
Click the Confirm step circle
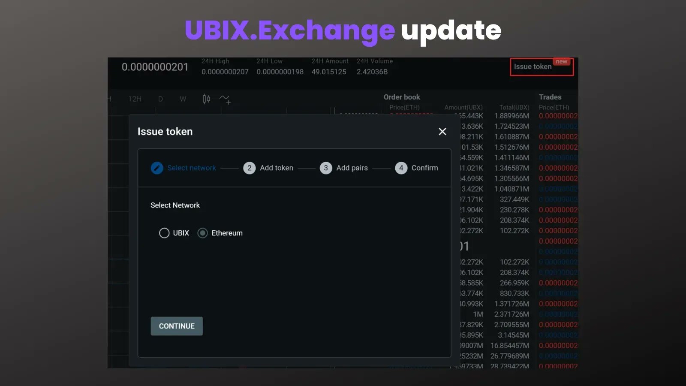pos(401,168)
